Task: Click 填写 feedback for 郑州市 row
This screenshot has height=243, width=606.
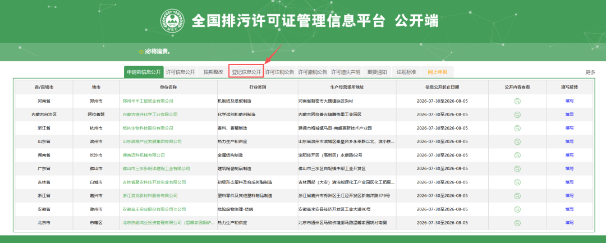Action: [570, 101]
